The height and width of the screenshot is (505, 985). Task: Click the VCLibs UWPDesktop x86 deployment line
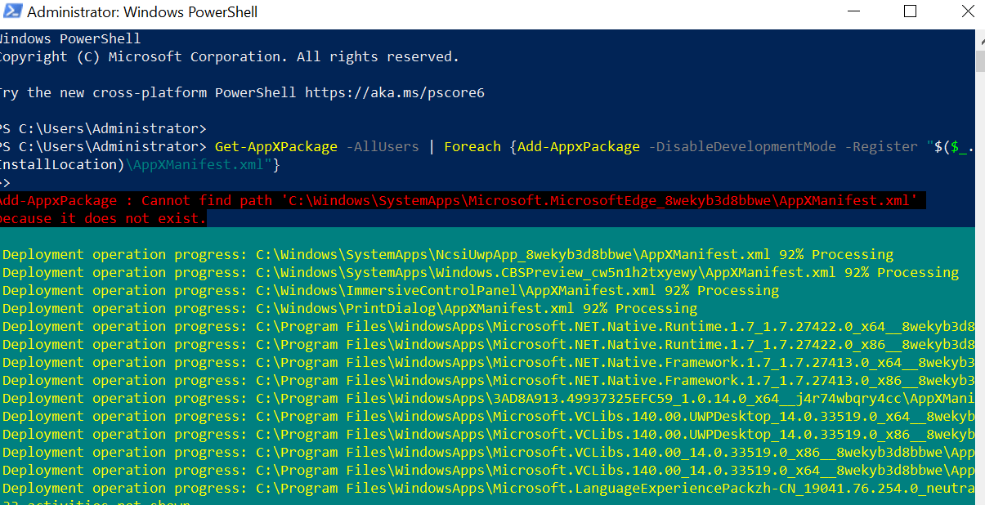(488, 434)
